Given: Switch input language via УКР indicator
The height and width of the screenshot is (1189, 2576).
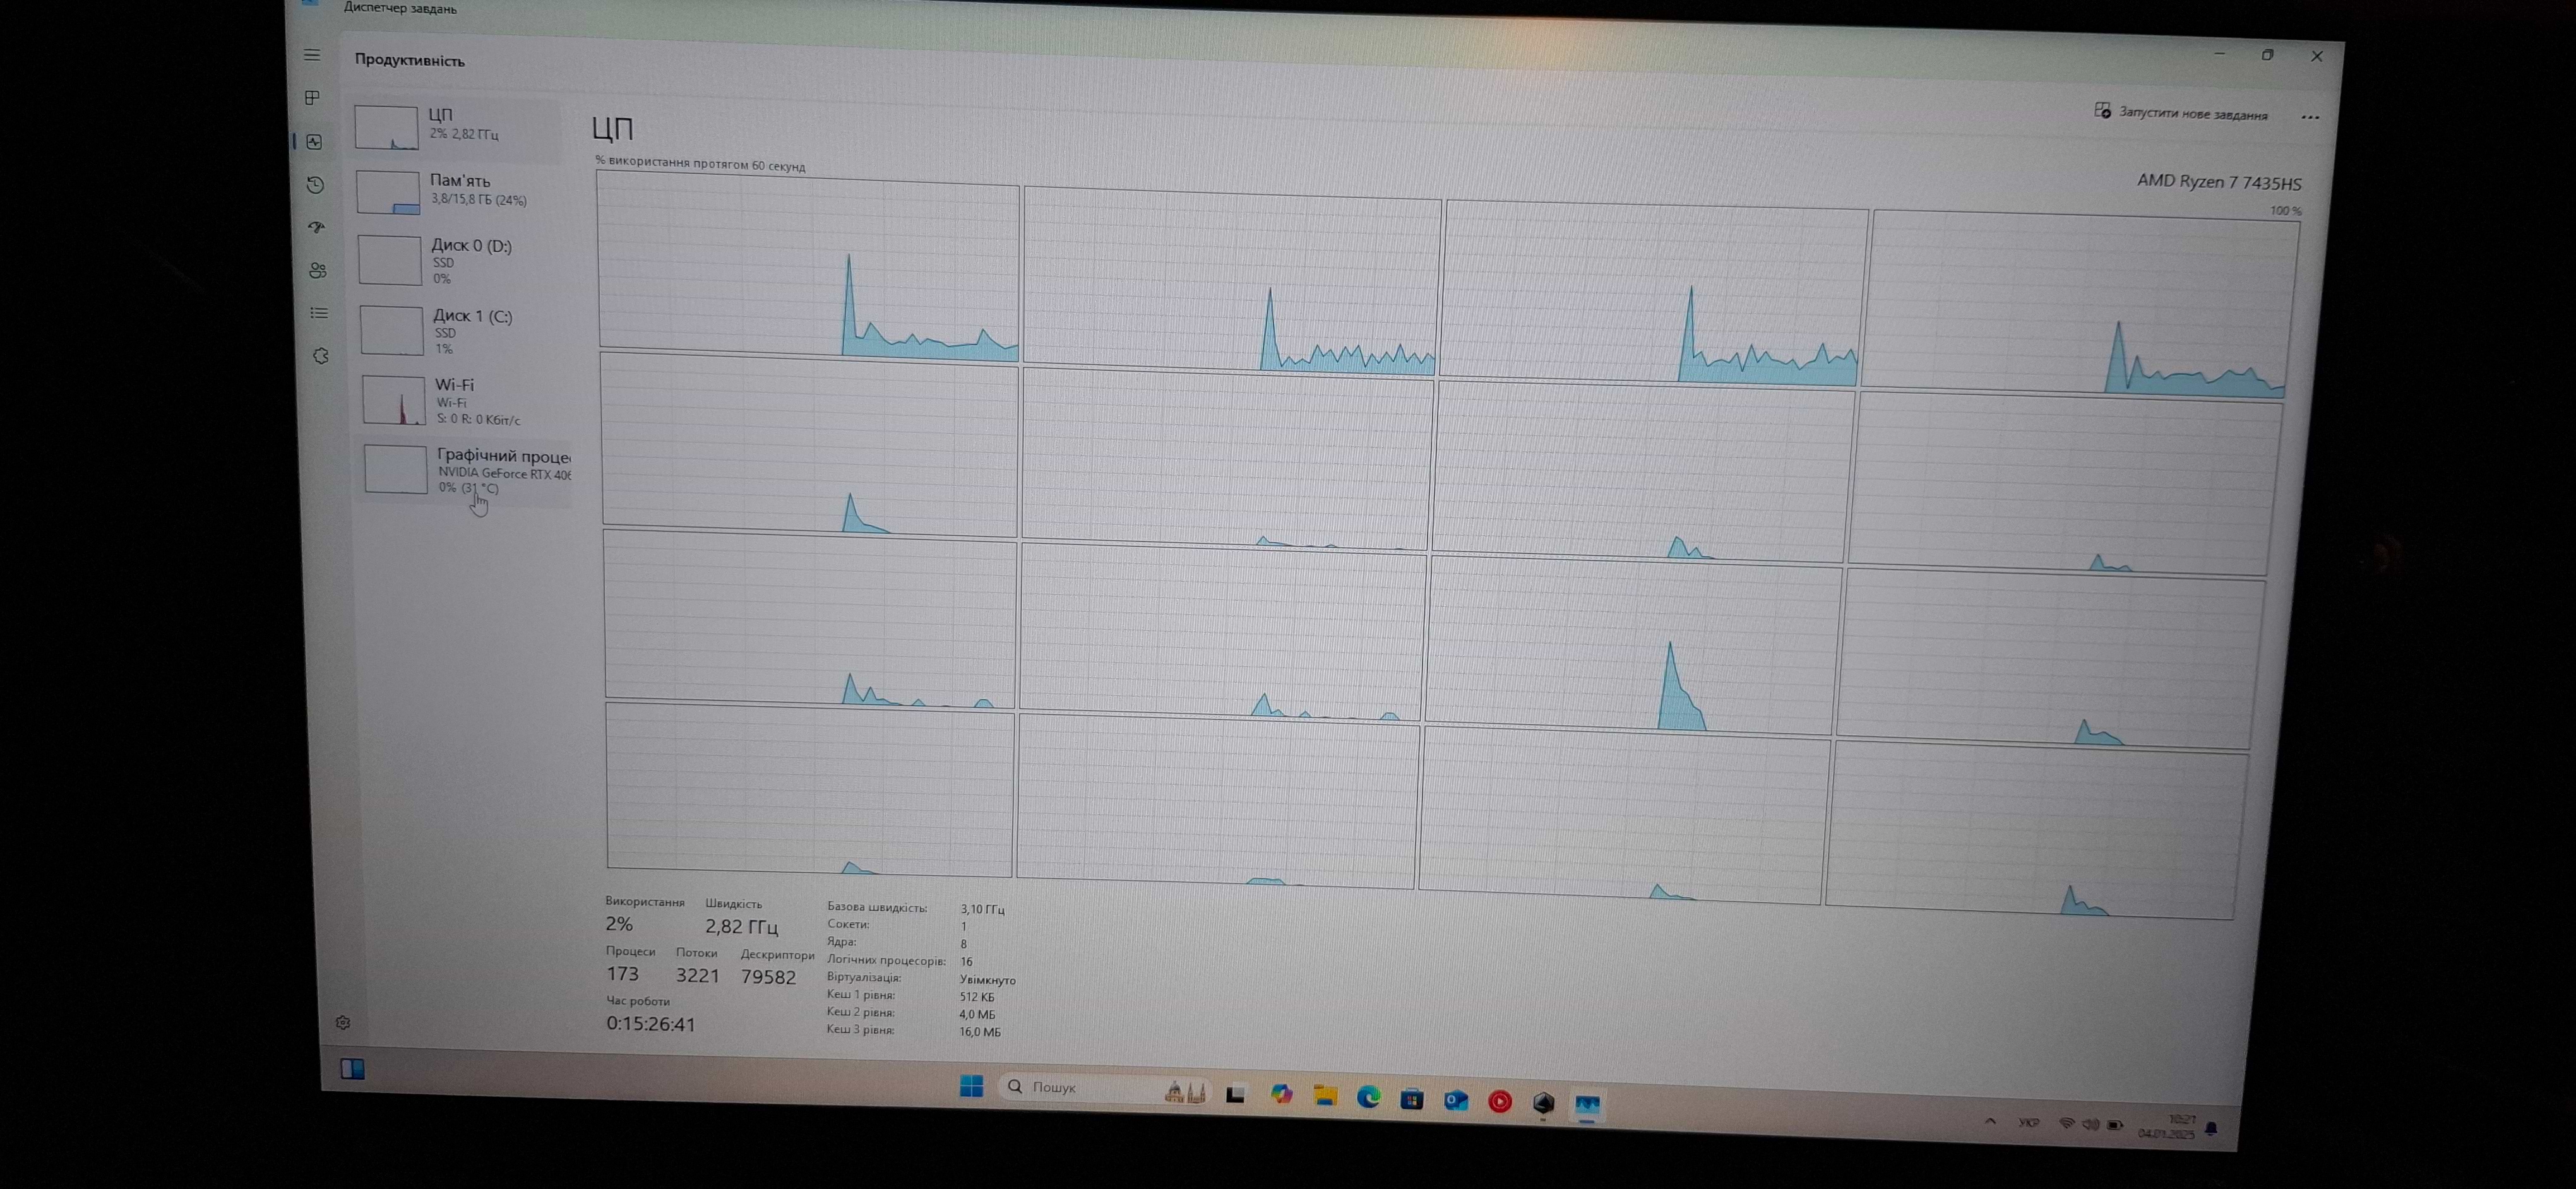Looking at the screenshot, I should point(2028,1123).
